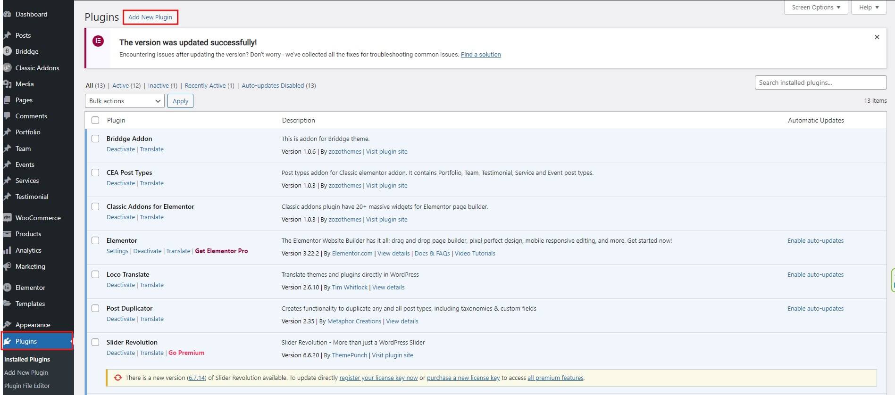This screenshot has width=895, height=395.
Task: Open Plugin File Editor submenu item
Action: [27, 386]
